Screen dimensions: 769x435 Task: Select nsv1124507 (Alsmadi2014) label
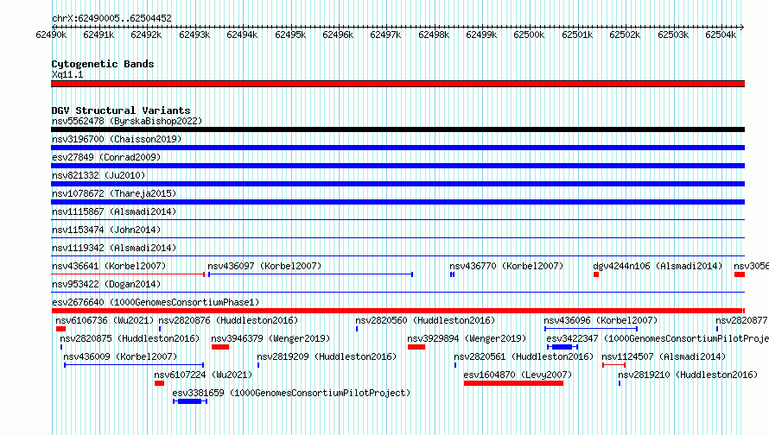click(664, 356)
